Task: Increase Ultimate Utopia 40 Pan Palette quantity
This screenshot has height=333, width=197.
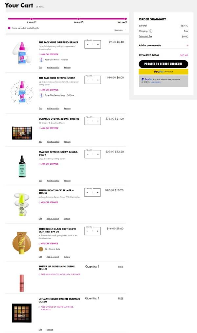Action: pos(98,121)
